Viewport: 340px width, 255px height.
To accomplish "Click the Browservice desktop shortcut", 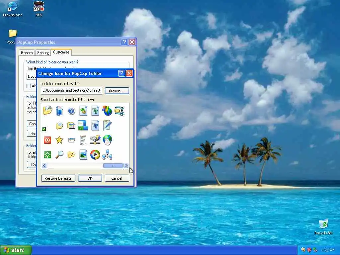I will tap(13, 9).
